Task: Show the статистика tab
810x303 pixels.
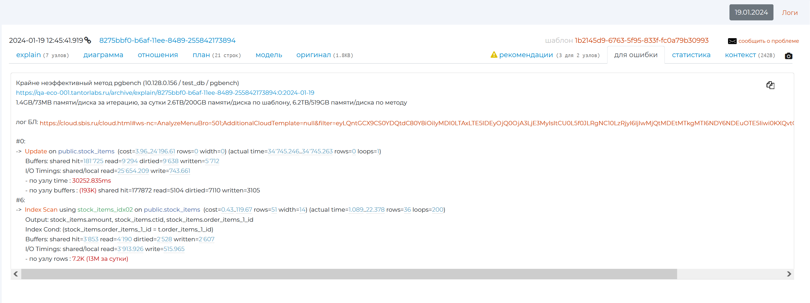Action: [691, 55]
